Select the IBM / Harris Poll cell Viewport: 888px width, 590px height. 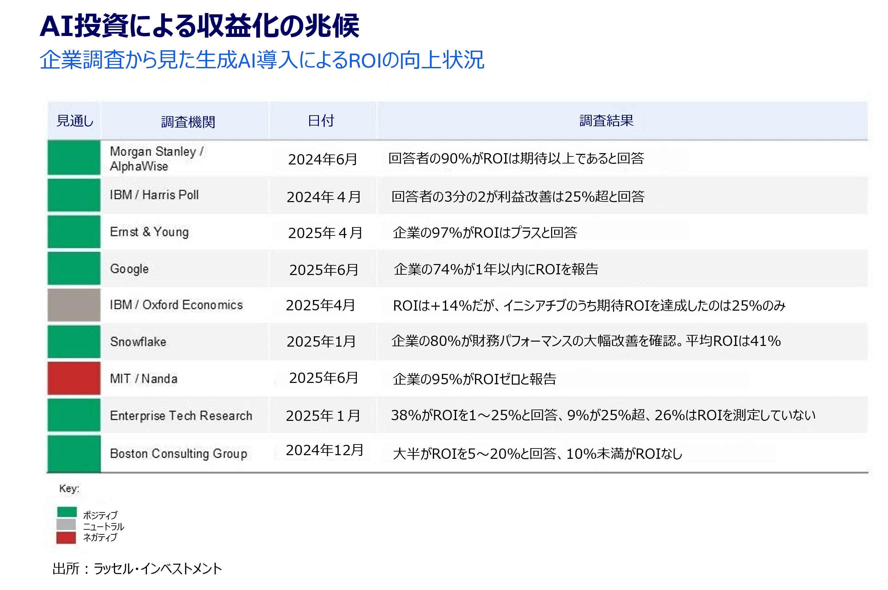[154, 195]
